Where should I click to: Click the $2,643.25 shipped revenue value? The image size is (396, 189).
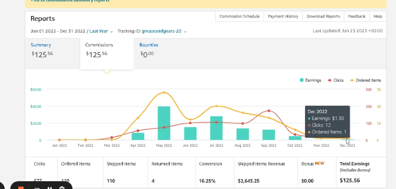[249, 181]
